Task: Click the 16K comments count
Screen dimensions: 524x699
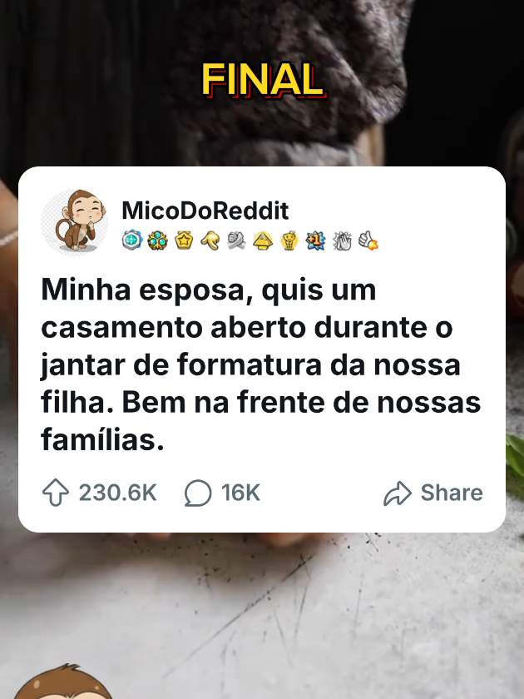Action: coord(240,493)
